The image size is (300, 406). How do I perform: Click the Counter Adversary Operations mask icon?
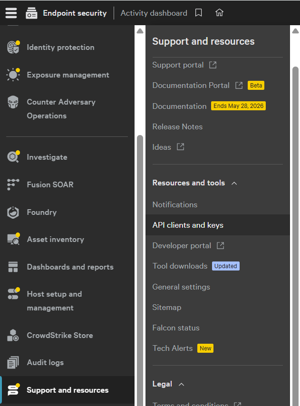(13, 102)
